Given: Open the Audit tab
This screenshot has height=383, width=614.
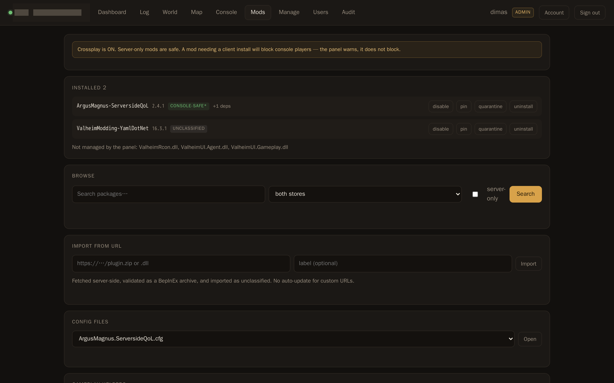Looking at the screenshot, I should pyautogui.click(x=348, y=12).
